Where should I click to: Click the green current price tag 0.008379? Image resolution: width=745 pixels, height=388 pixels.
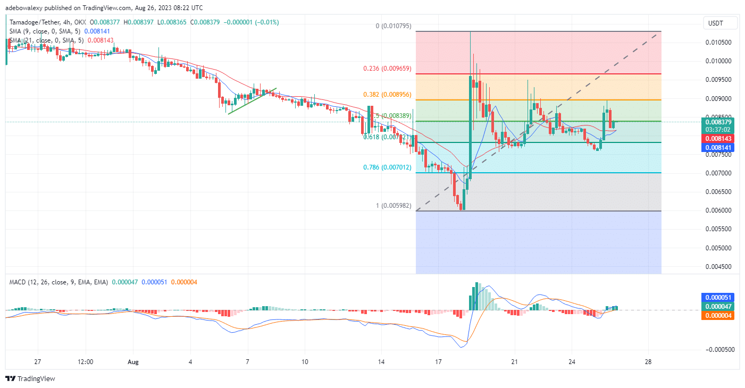[718, 122]
